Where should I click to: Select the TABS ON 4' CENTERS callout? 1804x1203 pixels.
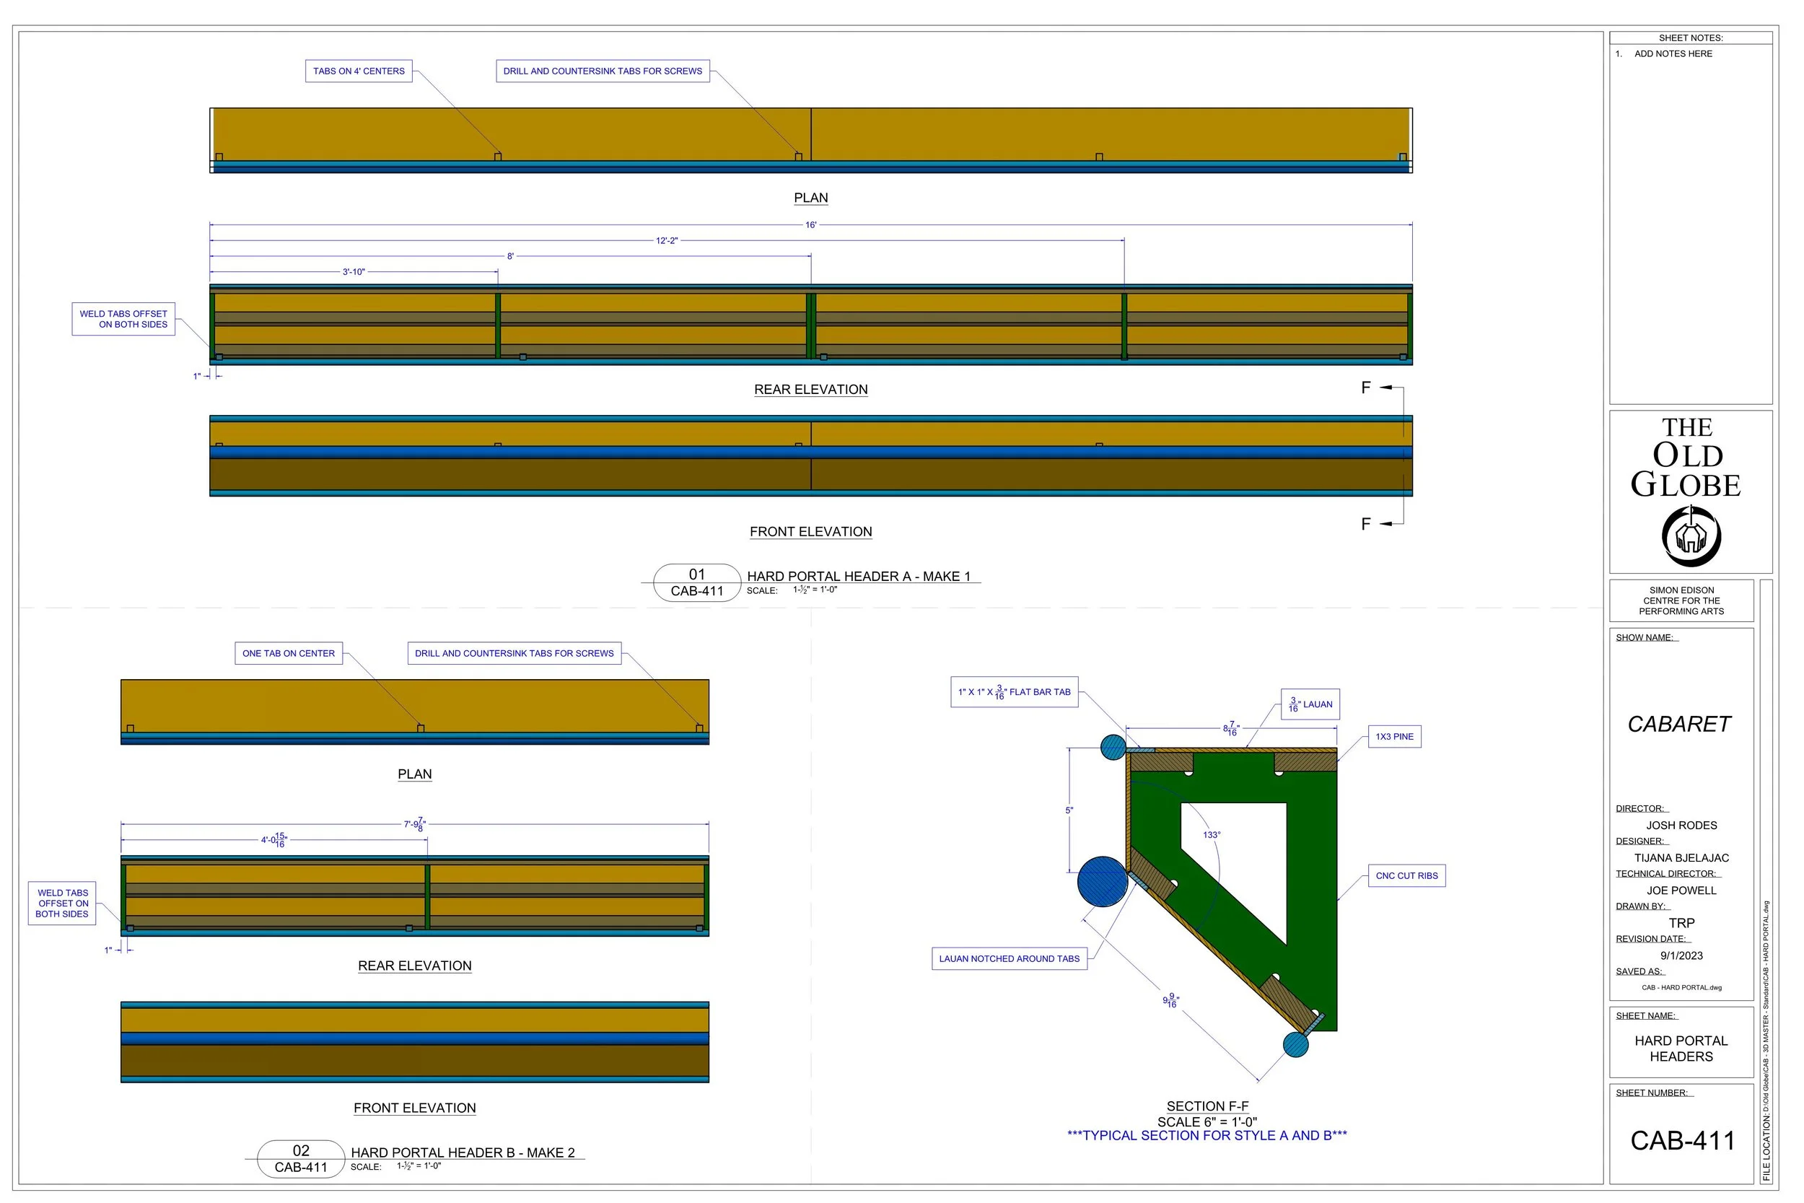click(x=358, y=71)
